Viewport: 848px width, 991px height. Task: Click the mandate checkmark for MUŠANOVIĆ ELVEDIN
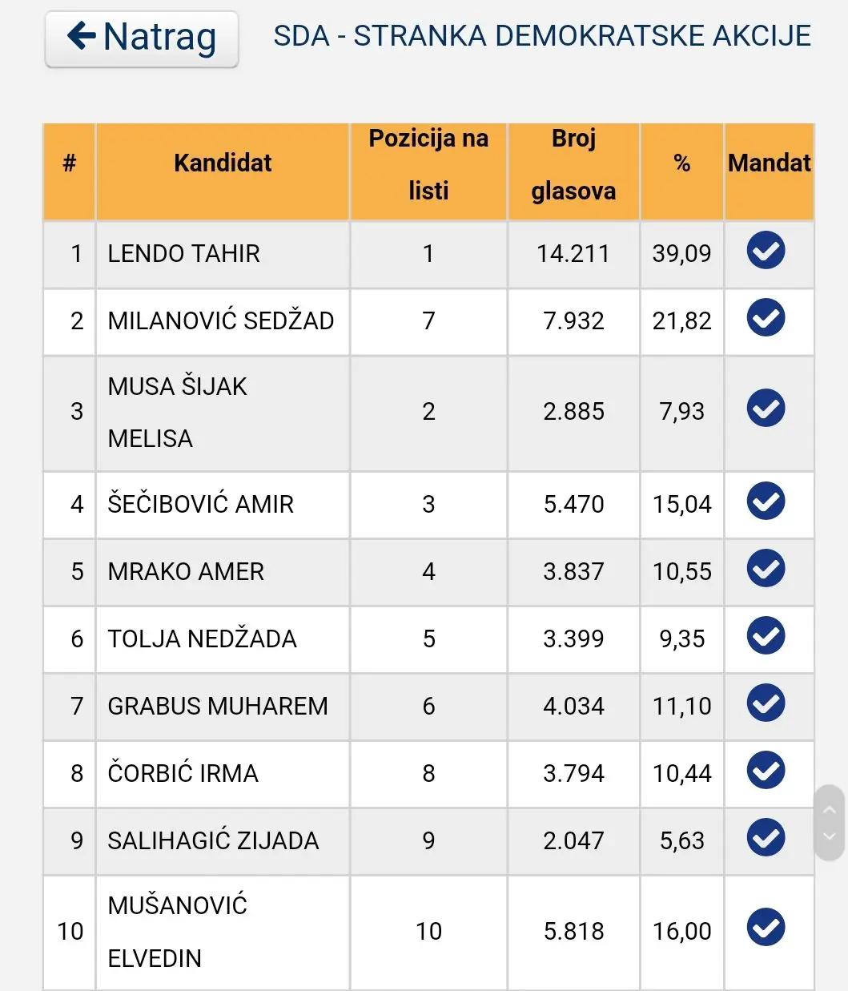pyautogui.click(x=766, y=928)
